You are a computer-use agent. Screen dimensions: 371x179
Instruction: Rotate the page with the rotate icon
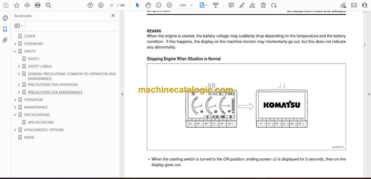tap(274, 5)
